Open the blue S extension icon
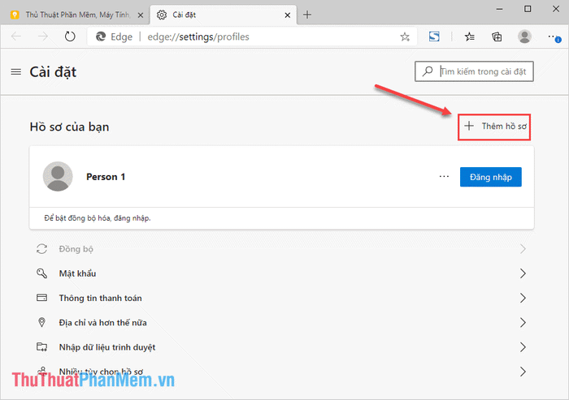Viewport: 569px width, 400px height. (434, 37)
